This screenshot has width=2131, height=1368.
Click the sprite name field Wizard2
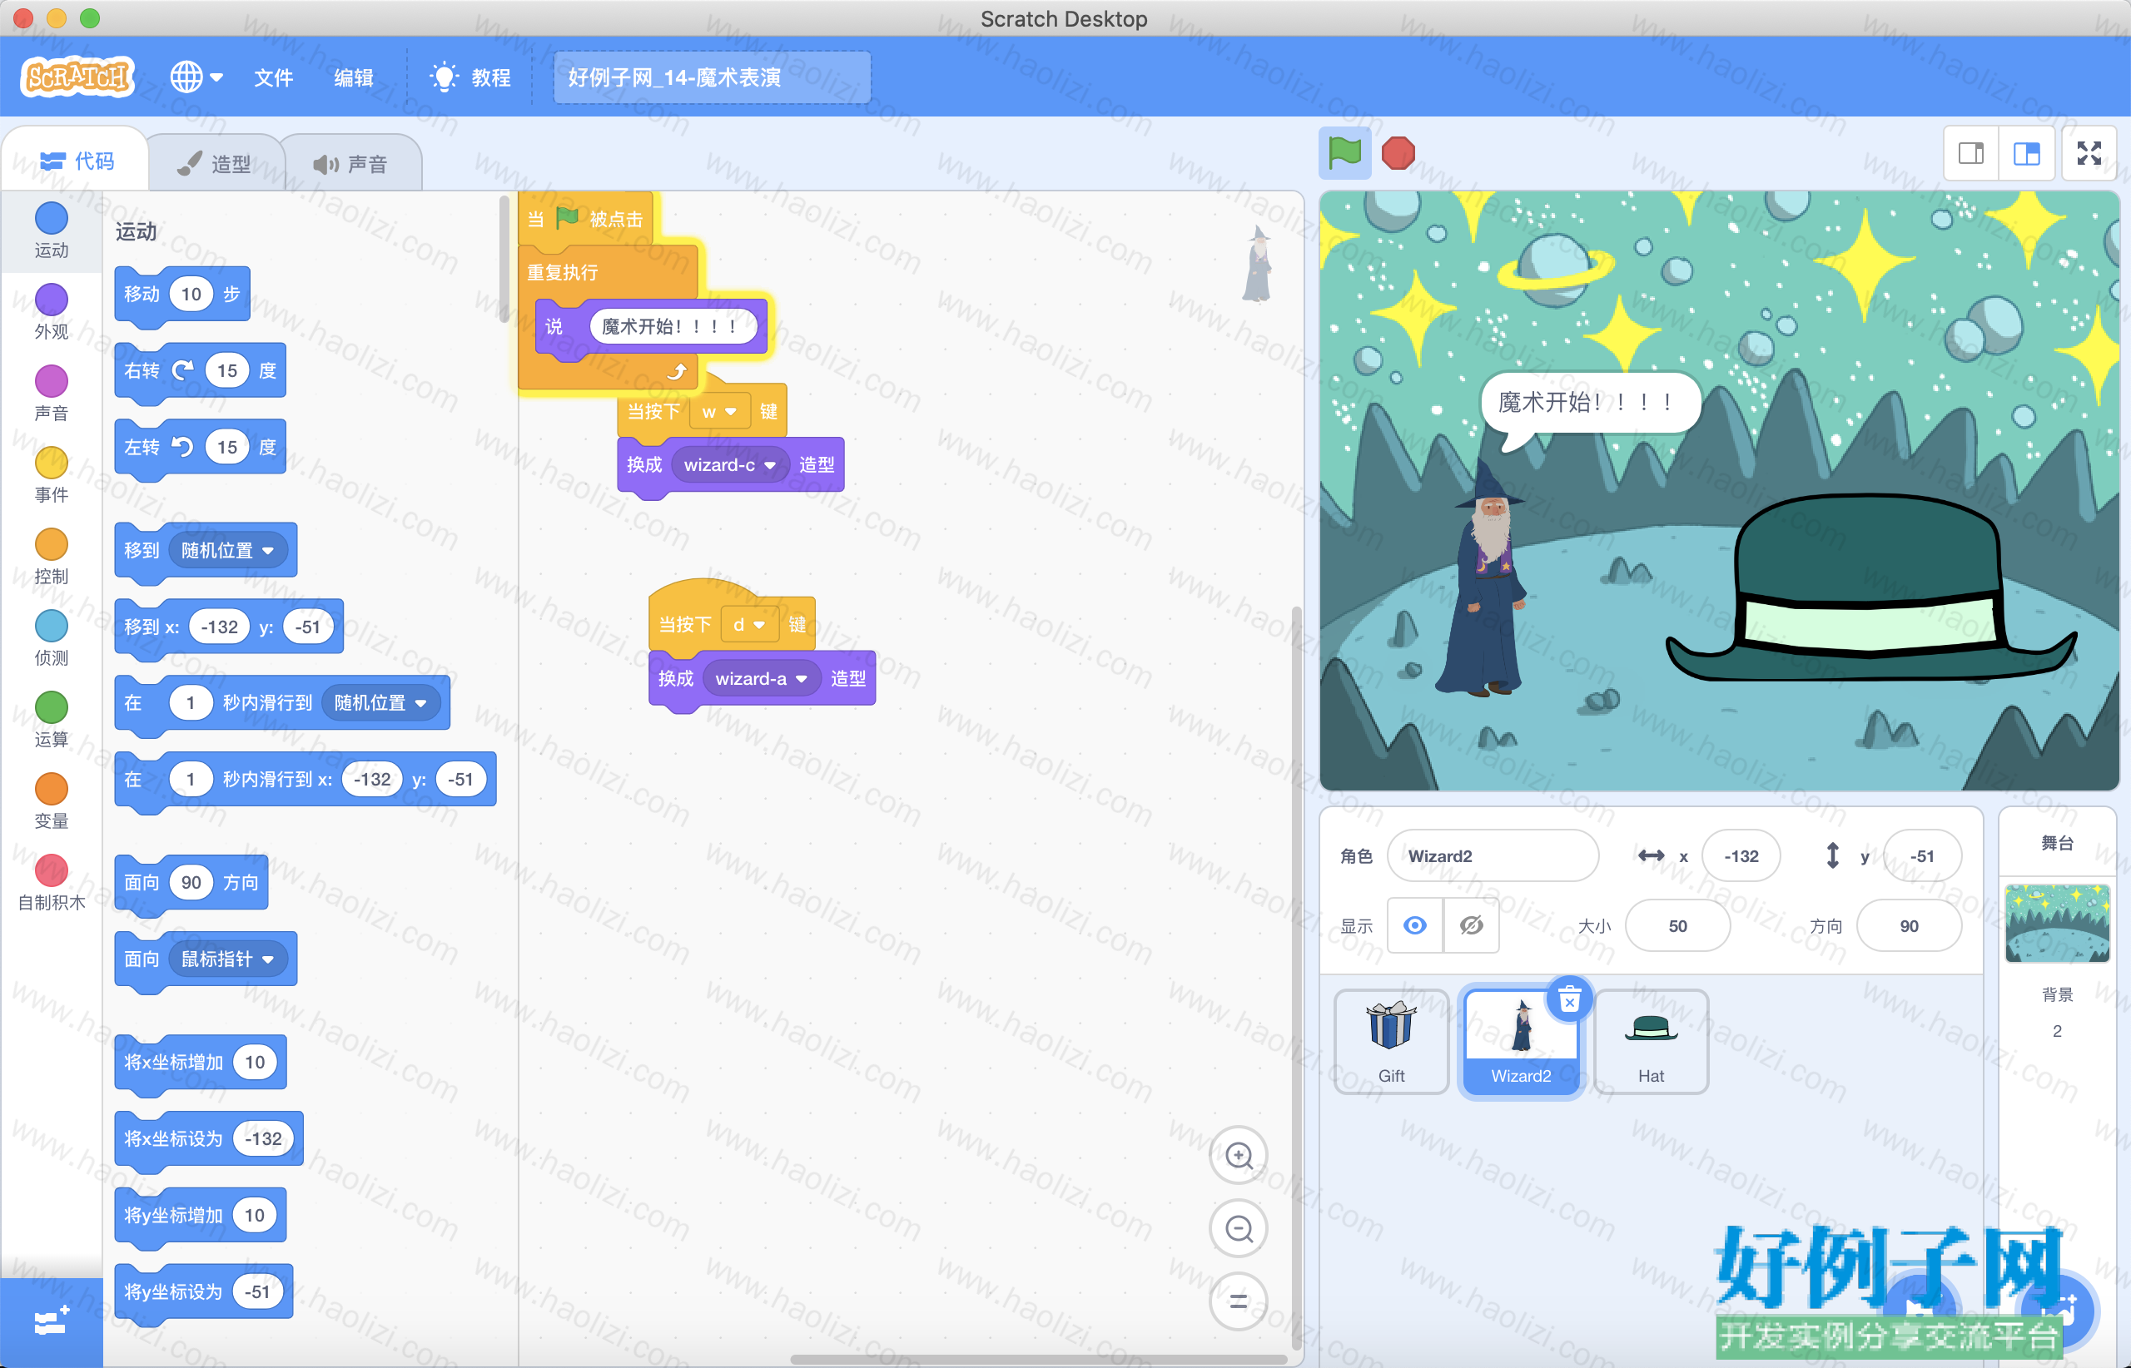point(1493,855)
